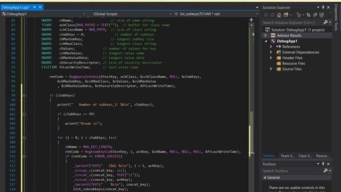Click the Header Files folder icon
341x192 pixels.
tap(279, 58)
